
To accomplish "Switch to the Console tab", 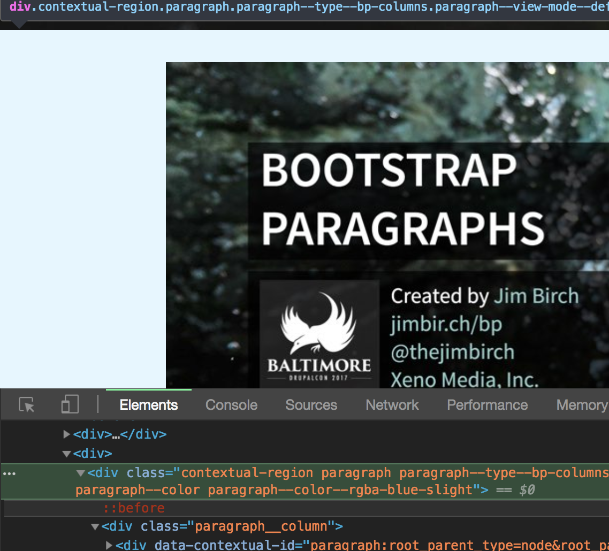I will point(232,405).
